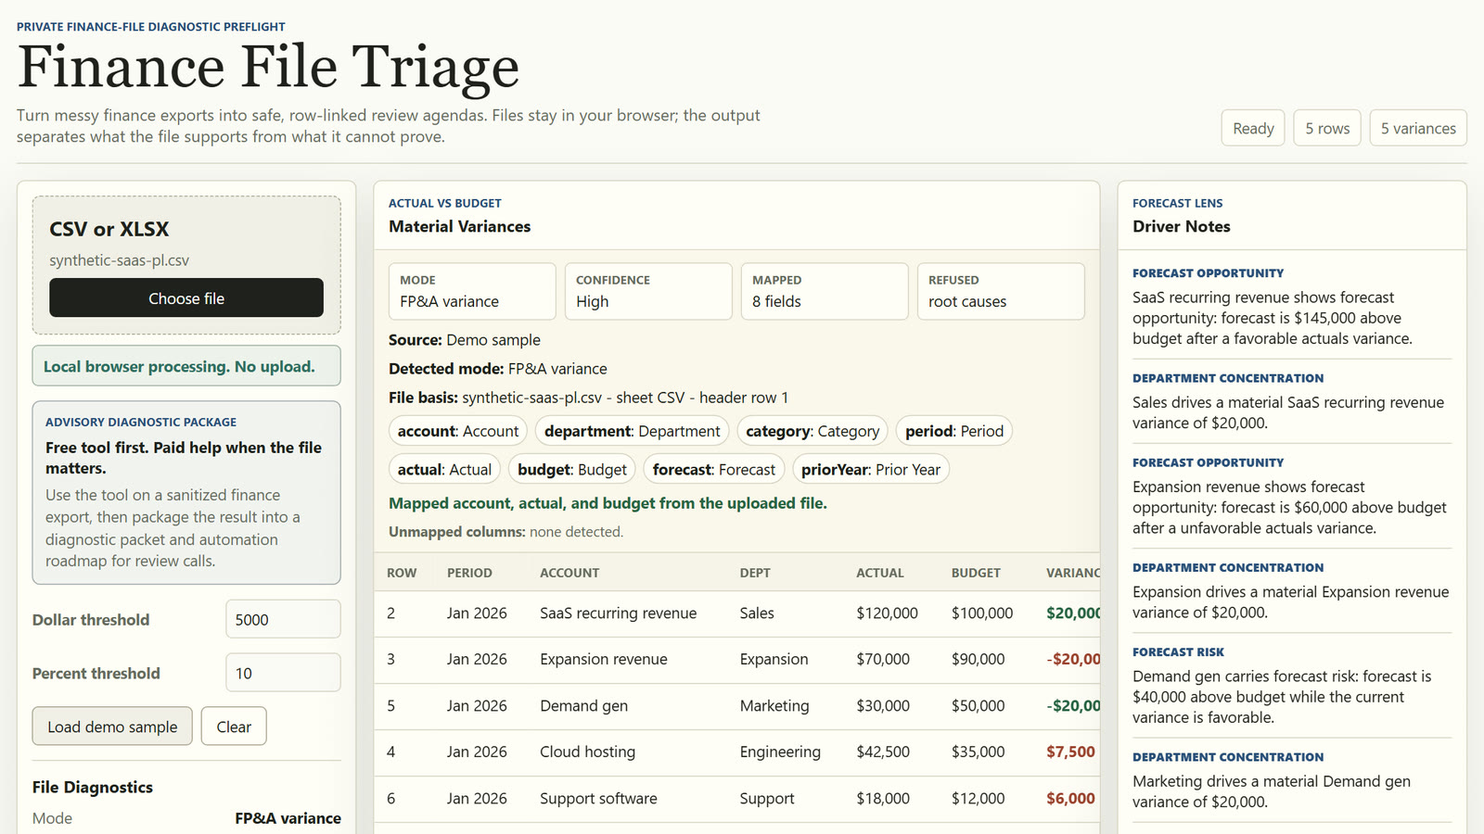Click the Engineering department cell

(780, 752)
